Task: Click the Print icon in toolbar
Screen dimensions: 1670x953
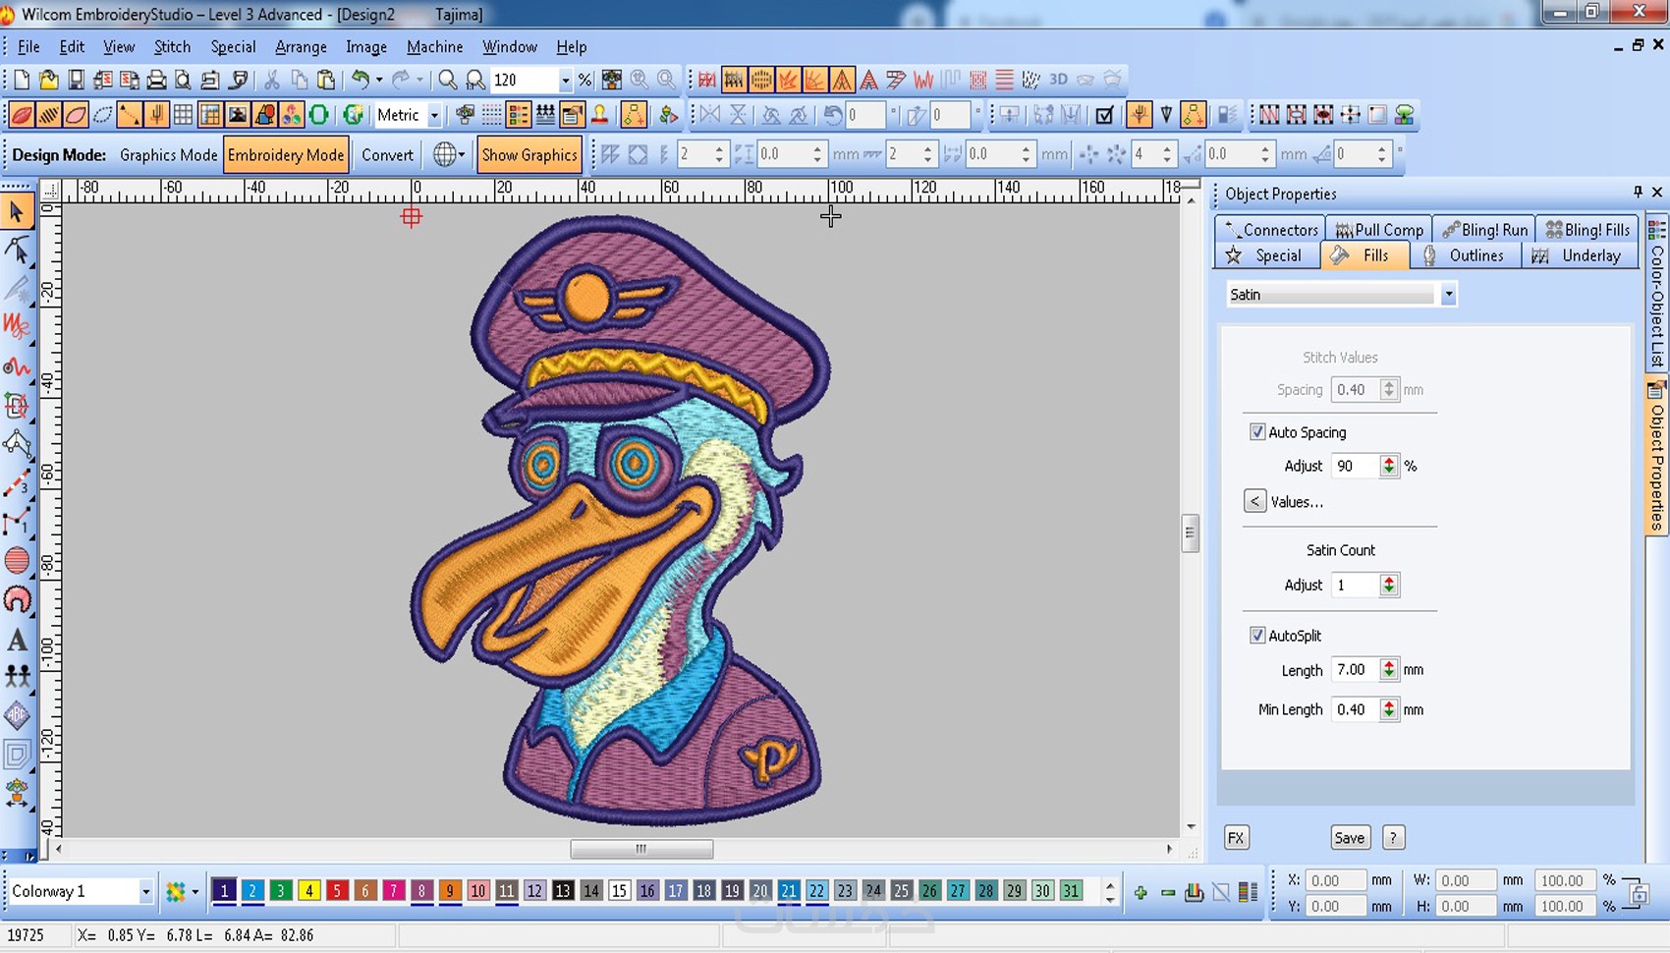Action: 156,80
